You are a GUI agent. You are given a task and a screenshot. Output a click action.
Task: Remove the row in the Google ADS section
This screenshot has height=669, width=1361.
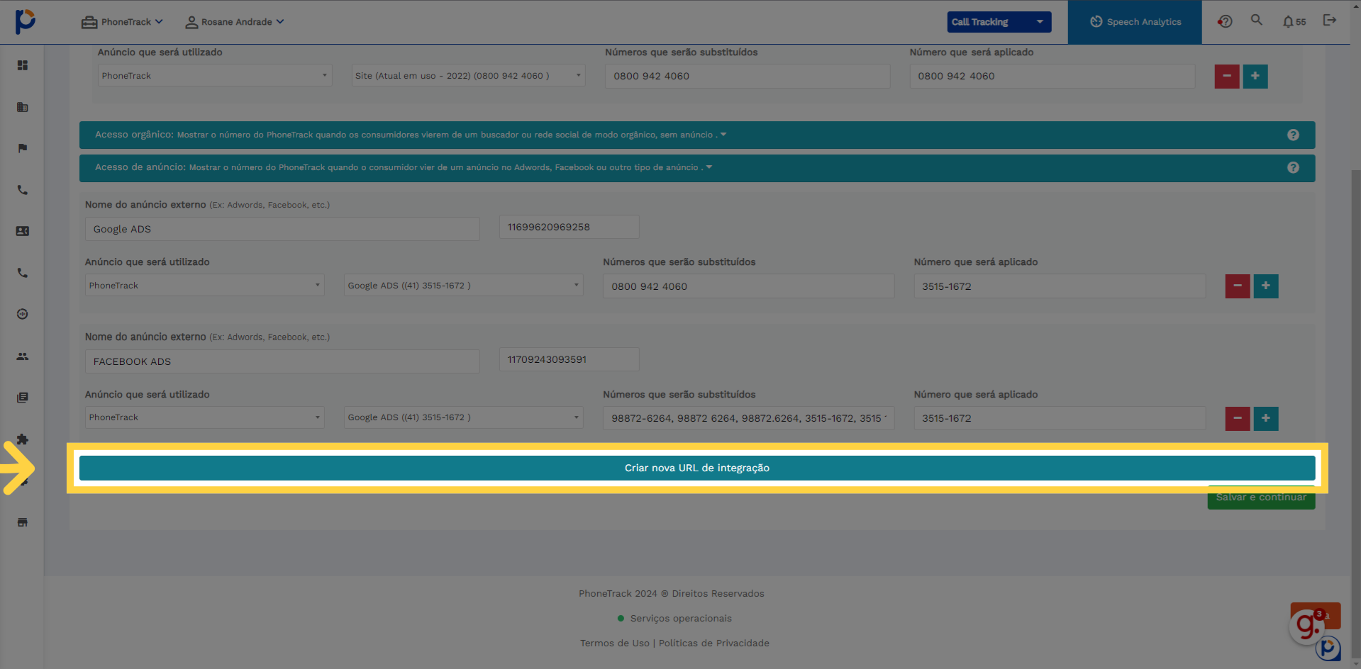point(1238,286)
